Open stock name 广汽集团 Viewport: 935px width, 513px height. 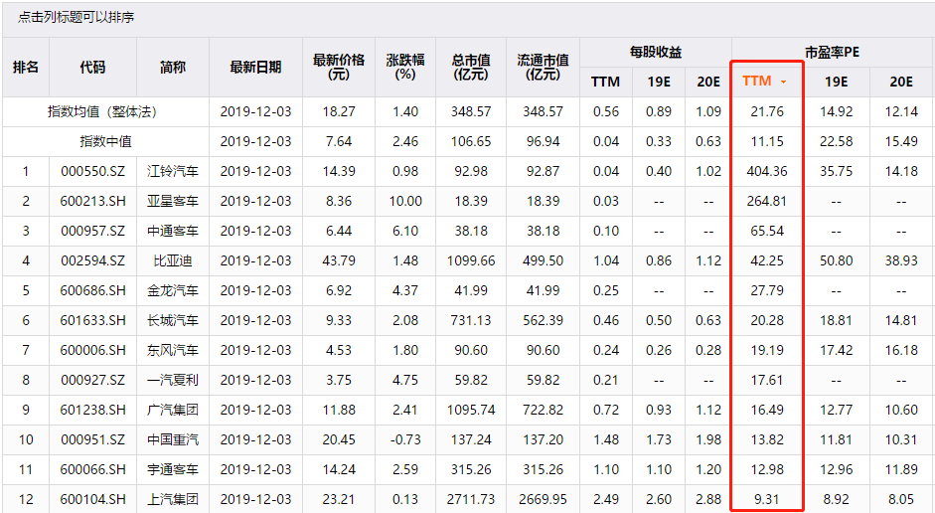[172, 410]
